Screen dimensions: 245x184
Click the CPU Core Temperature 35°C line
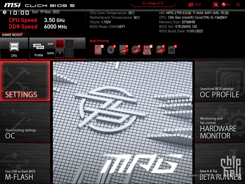pyautogui.click(x=112, y=13)
